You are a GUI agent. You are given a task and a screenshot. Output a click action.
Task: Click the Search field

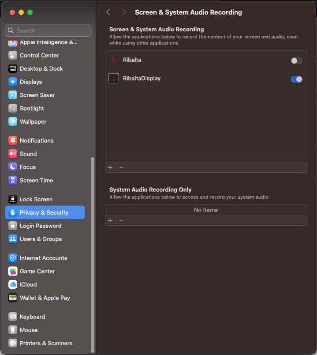point(48,30)
